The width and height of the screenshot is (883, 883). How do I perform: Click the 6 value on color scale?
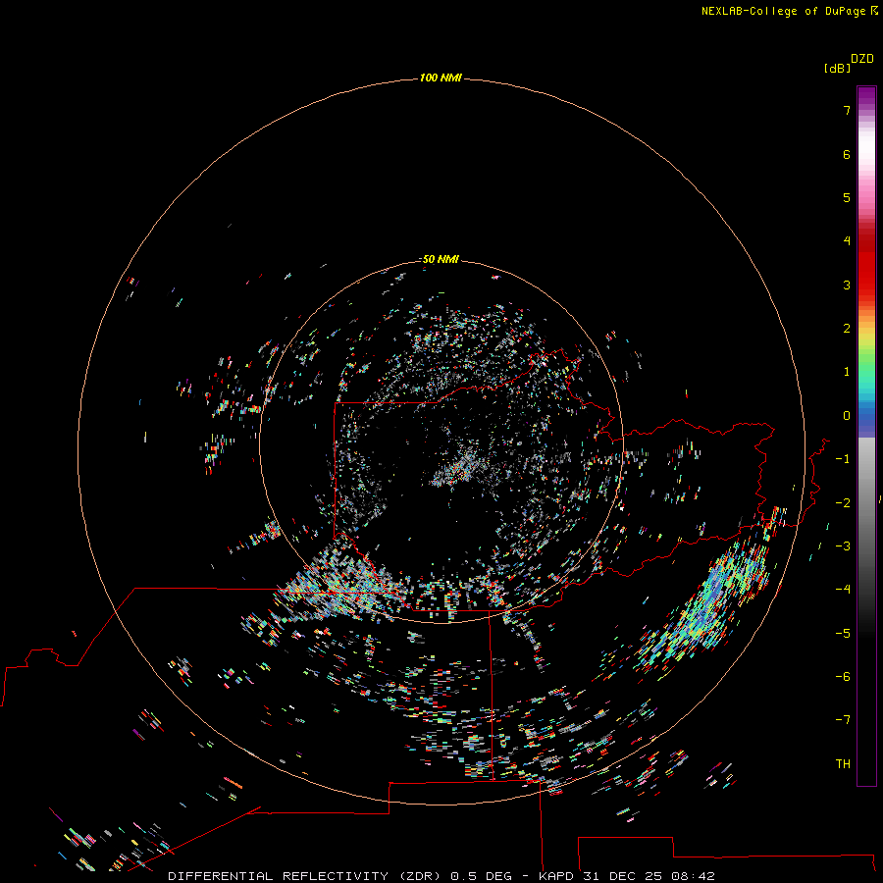pyautogui.click(x=847, y=154)
